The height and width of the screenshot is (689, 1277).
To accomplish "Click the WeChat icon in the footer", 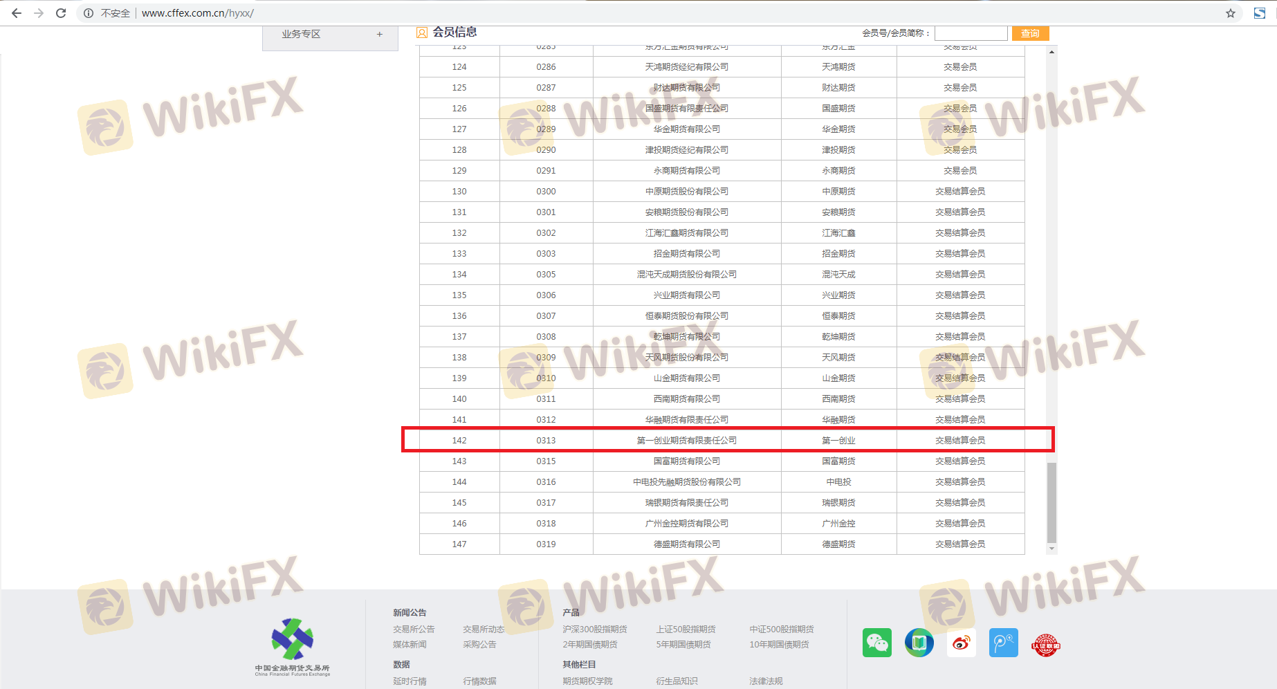I will tap(876, 643).
